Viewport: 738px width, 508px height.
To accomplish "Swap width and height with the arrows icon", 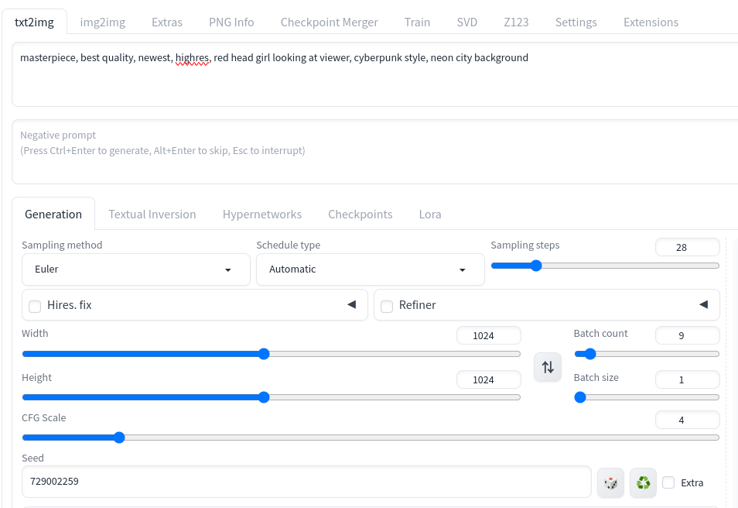I will (548, 367).
